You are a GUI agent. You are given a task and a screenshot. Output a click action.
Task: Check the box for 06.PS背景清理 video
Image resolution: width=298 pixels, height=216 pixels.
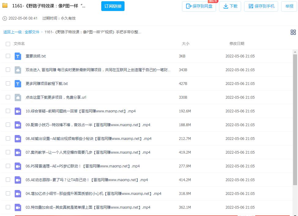(x=8, y=166)
